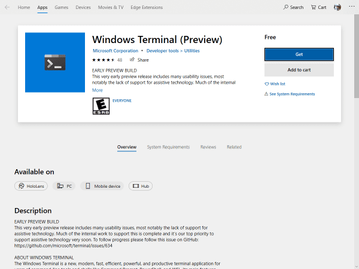Screen dimensions: 359x269
Task: Select the HoloLens platform chip
Action: (31, 186)
